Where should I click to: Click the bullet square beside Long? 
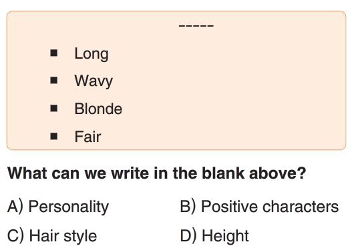[x=54, y=53]
